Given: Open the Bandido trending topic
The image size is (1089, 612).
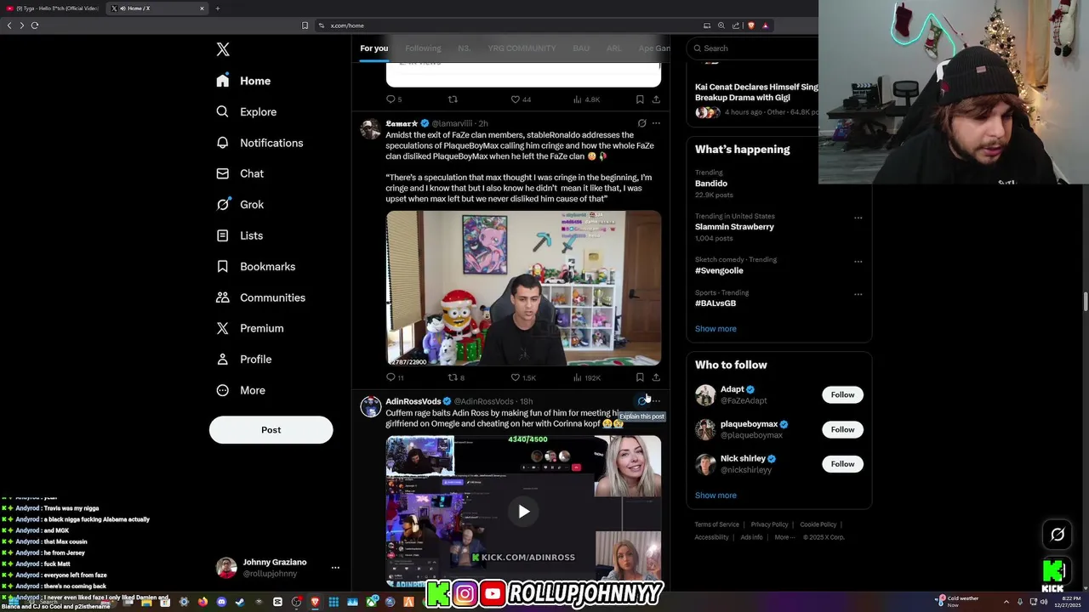Looking at the screenshot, I should tap(711, 184).
